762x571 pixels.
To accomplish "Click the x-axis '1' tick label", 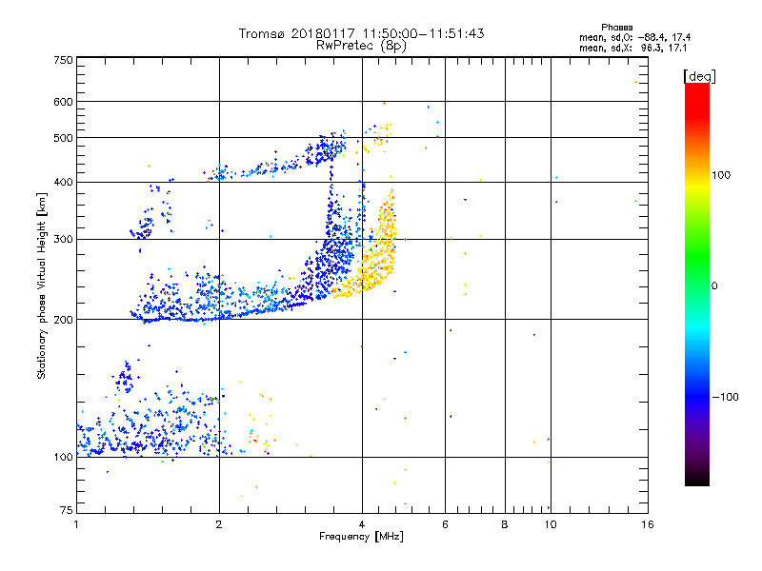I will pos(76,524).
